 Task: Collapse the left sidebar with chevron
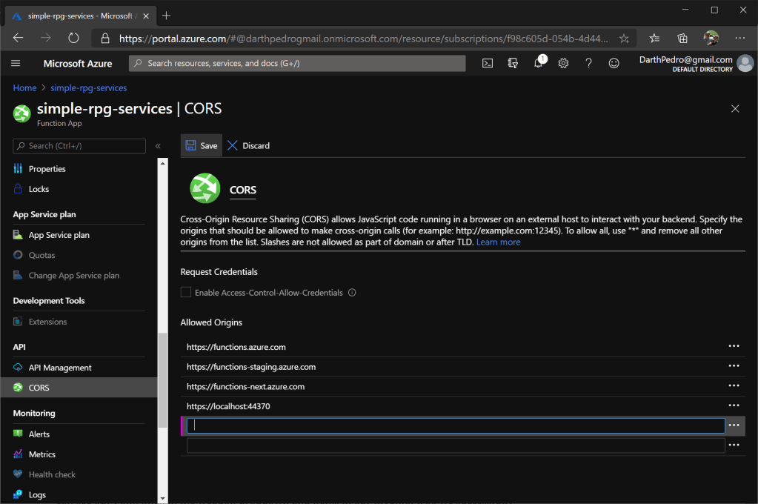[x=158, y=146]
